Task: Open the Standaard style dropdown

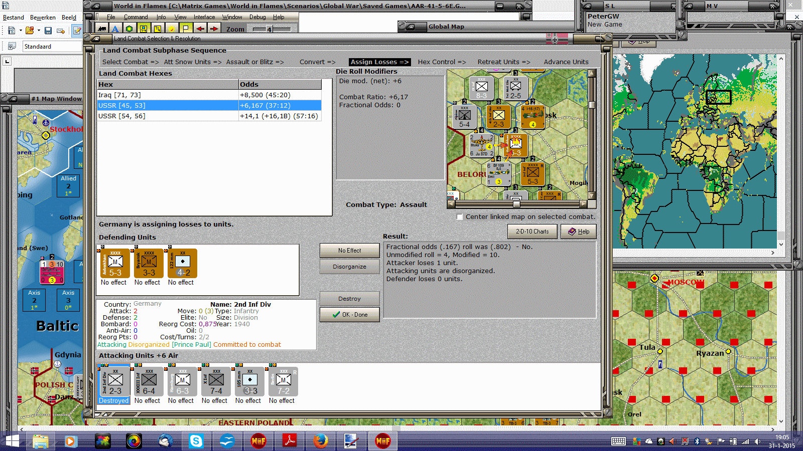Action: (52, 47)
